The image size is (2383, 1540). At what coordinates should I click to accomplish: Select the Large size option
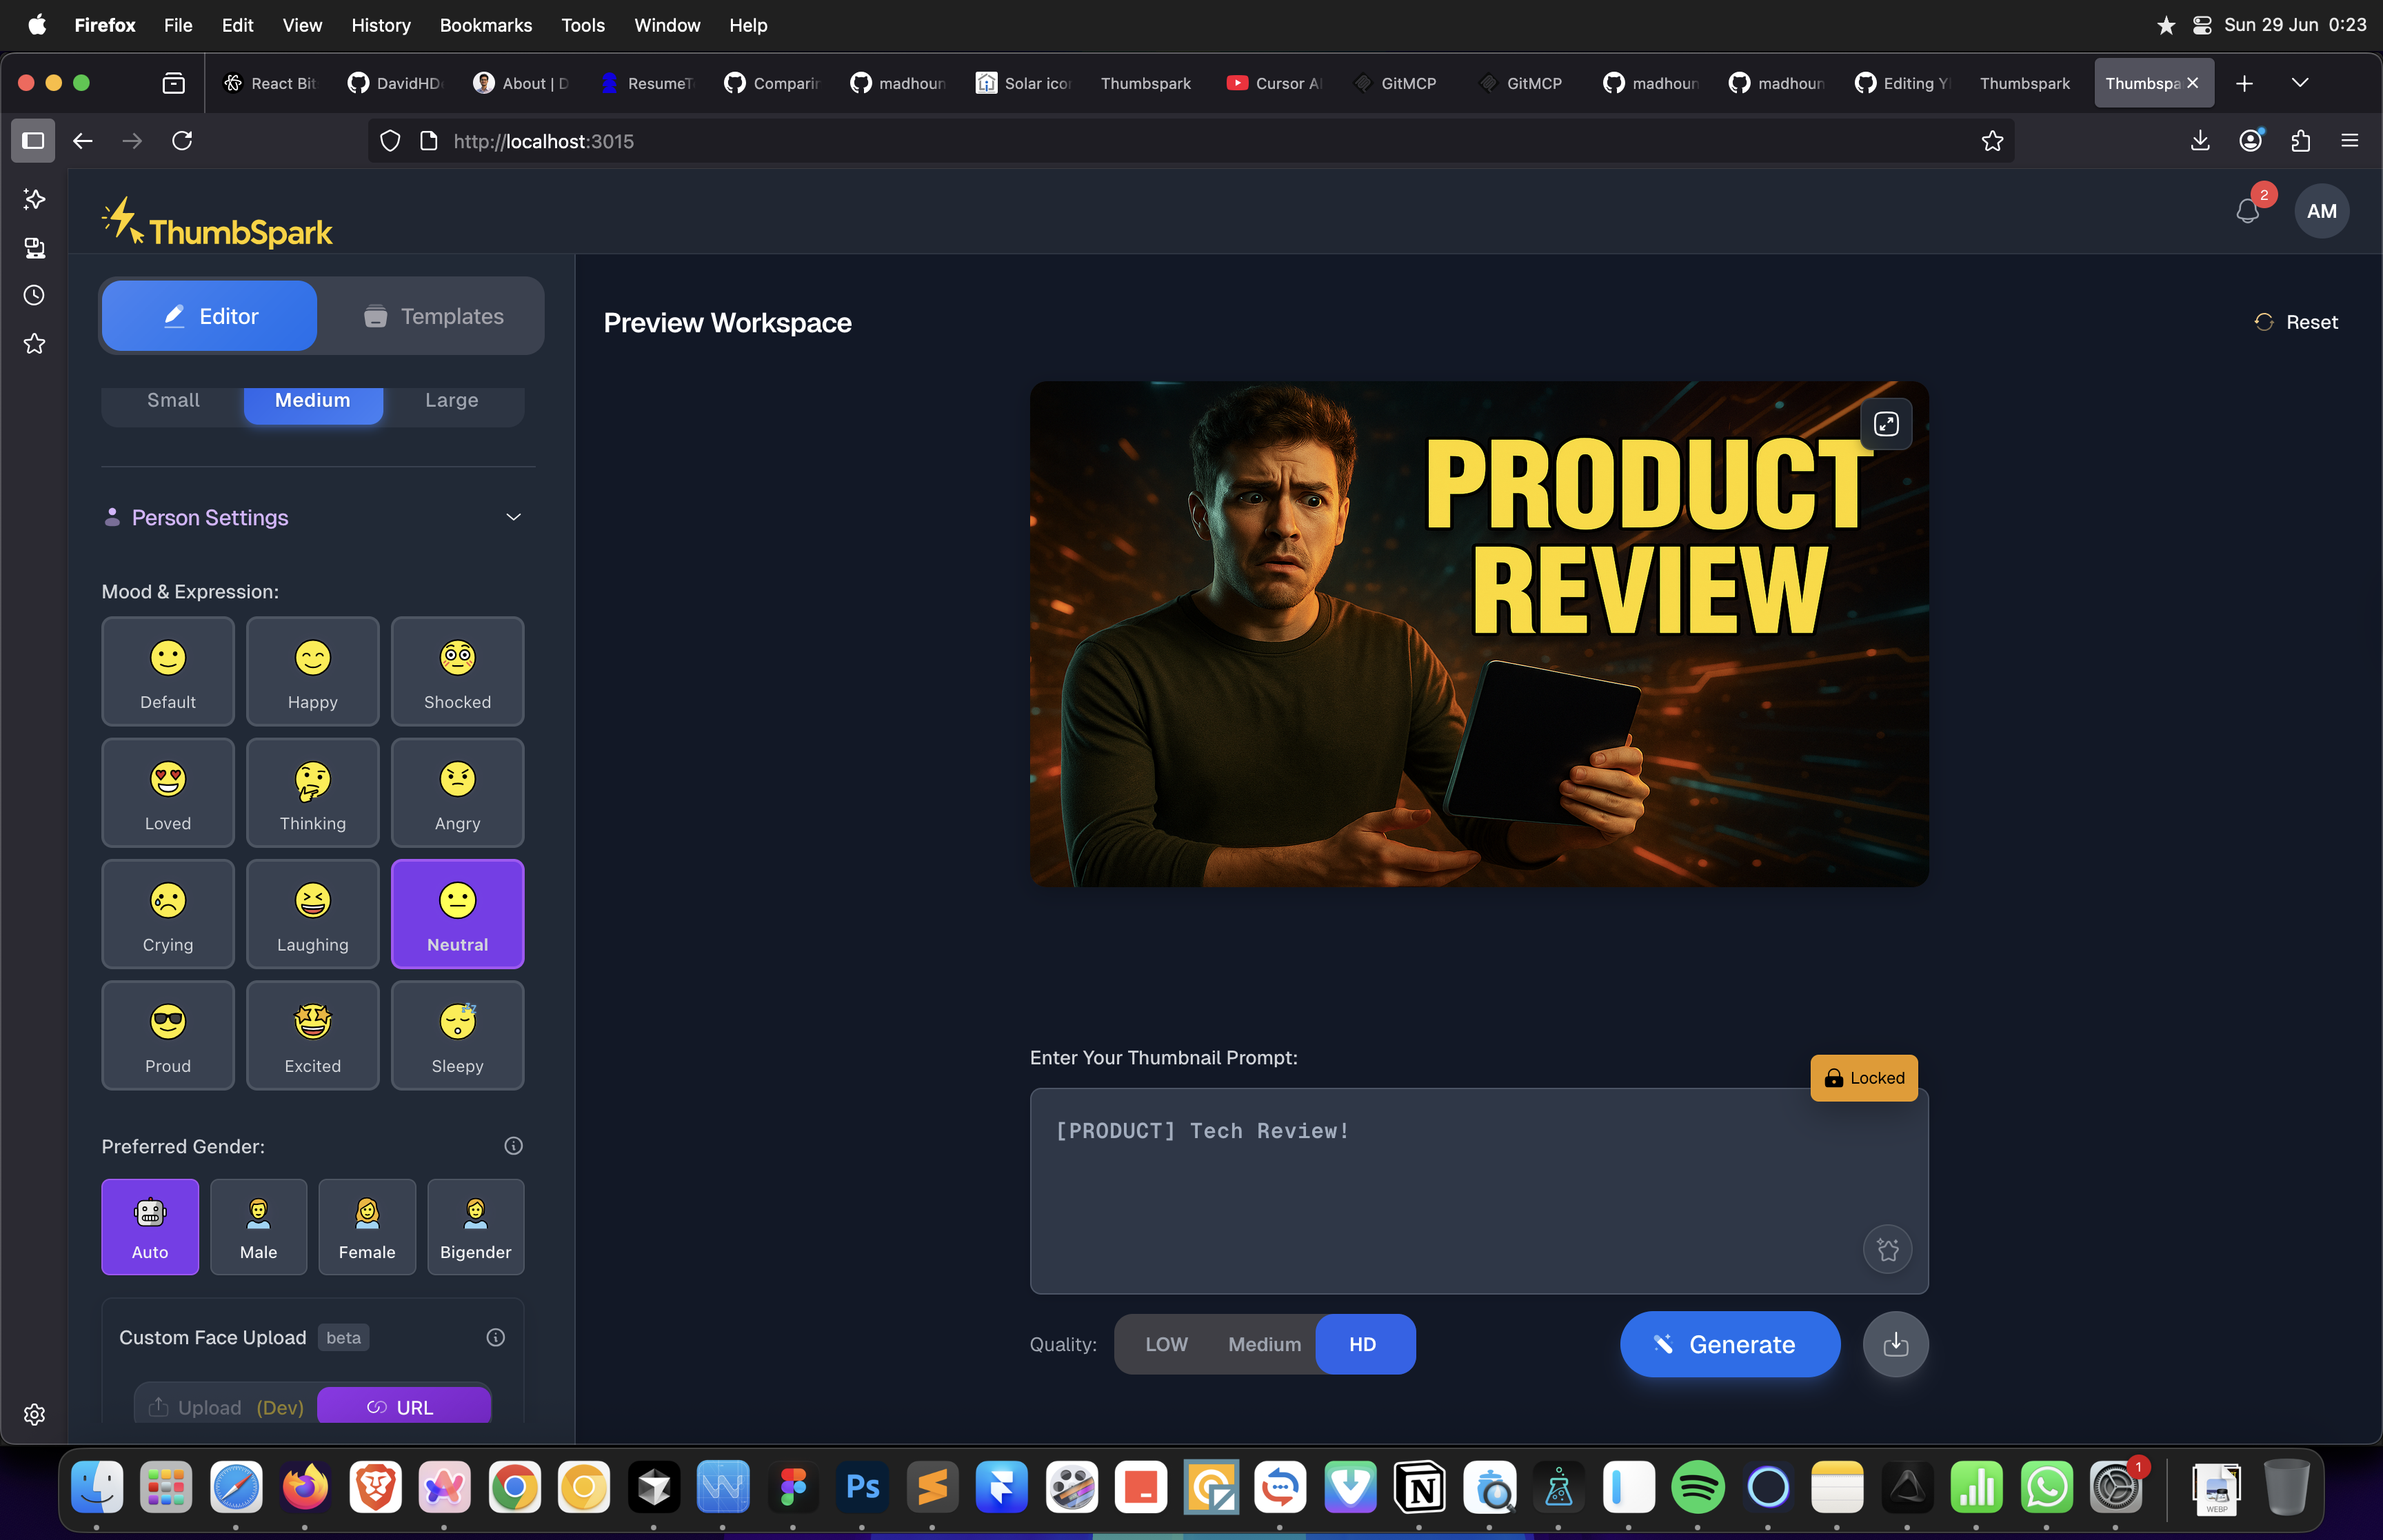(x=451, y=400)
